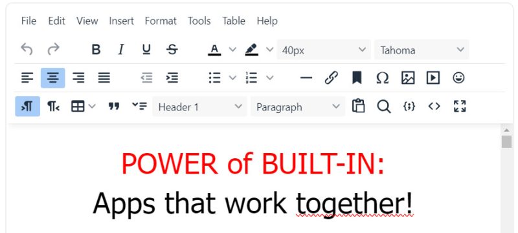Open find and replace search
The height and width of the screenshot is (233, 518).
(x=383, y=106)
